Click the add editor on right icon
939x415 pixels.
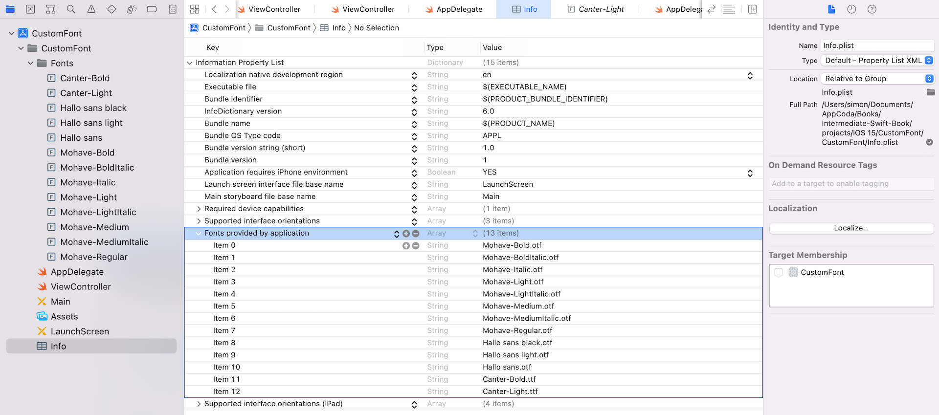click(x=752, y=9)
